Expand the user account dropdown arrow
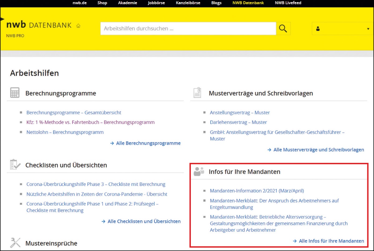Screen dimensions: 374x251 368,29
